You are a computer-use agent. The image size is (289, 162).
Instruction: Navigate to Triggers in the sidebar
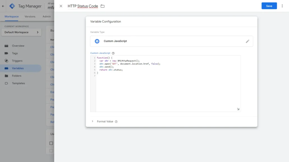pyautogui.click(x=17, y=60)
